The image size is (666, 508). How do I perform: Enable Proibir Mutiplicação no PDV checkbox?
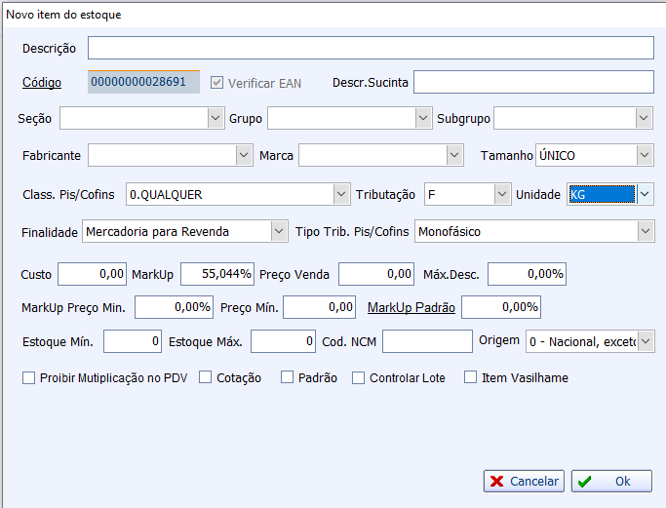click(28, 377)
